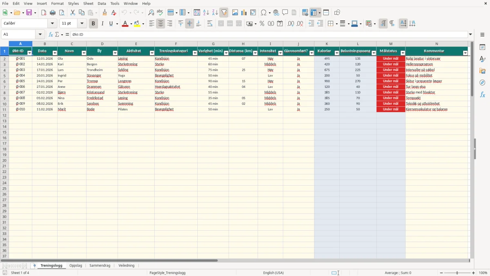Open font color dropdown arrow
Screen dimensions: 490x276
(x=131, y=24)
